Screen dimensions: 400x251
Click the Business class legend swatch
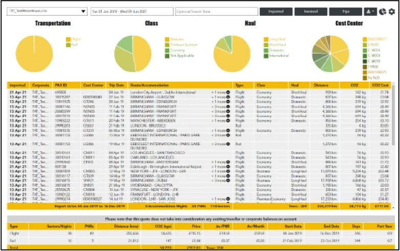[x=167, y=39]
